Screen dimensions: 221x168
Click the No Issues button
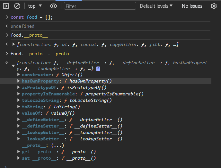[x=192, y=6]
